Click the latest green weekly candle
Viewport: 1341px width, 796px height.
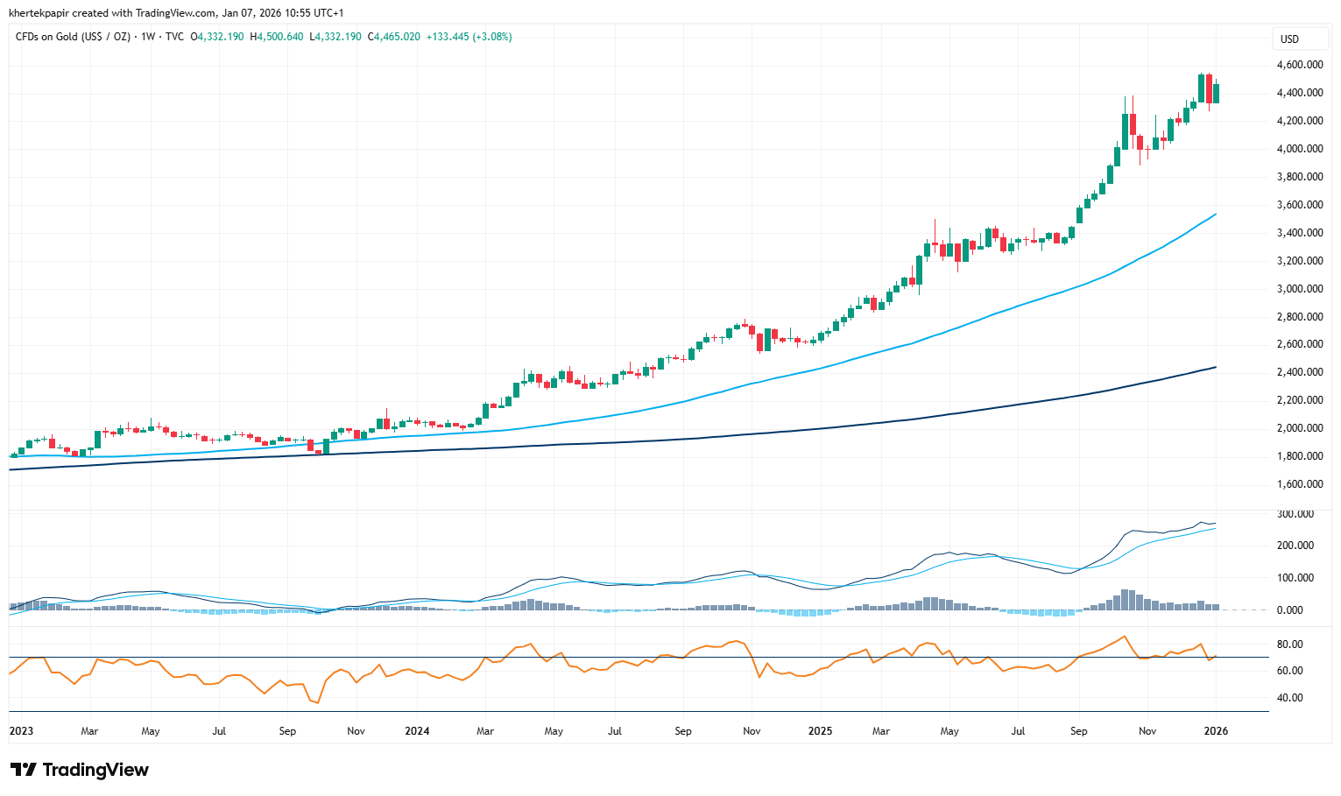pos(1216,94)
